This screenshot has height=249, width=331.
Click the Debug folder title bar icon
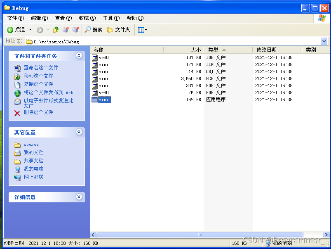[x=7, y=8]
